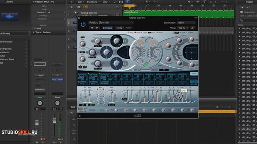Open the first router slot Cutoff 2 target
Viewport: 257px width, 144px height.
(x=82, y=76)
